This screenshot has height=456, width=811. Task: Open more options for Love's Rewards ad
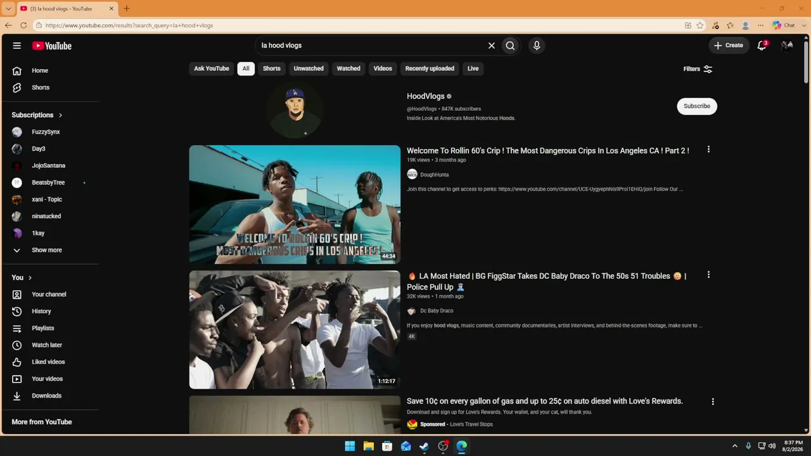[713, 402]
